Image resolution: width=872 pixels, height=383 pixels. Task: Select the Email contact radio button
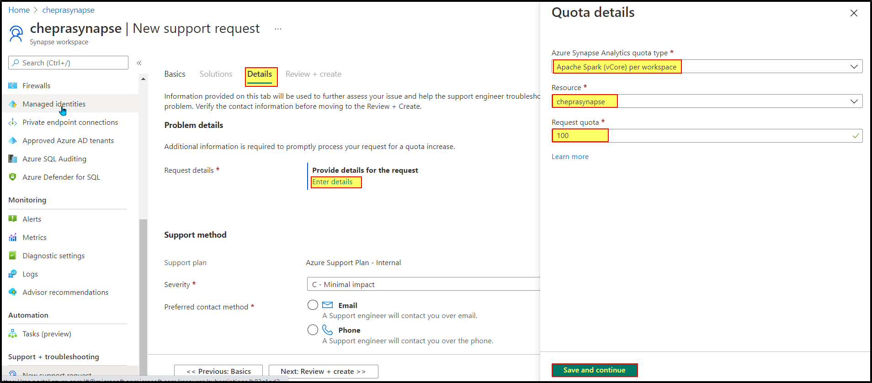(x=313, y=305)
